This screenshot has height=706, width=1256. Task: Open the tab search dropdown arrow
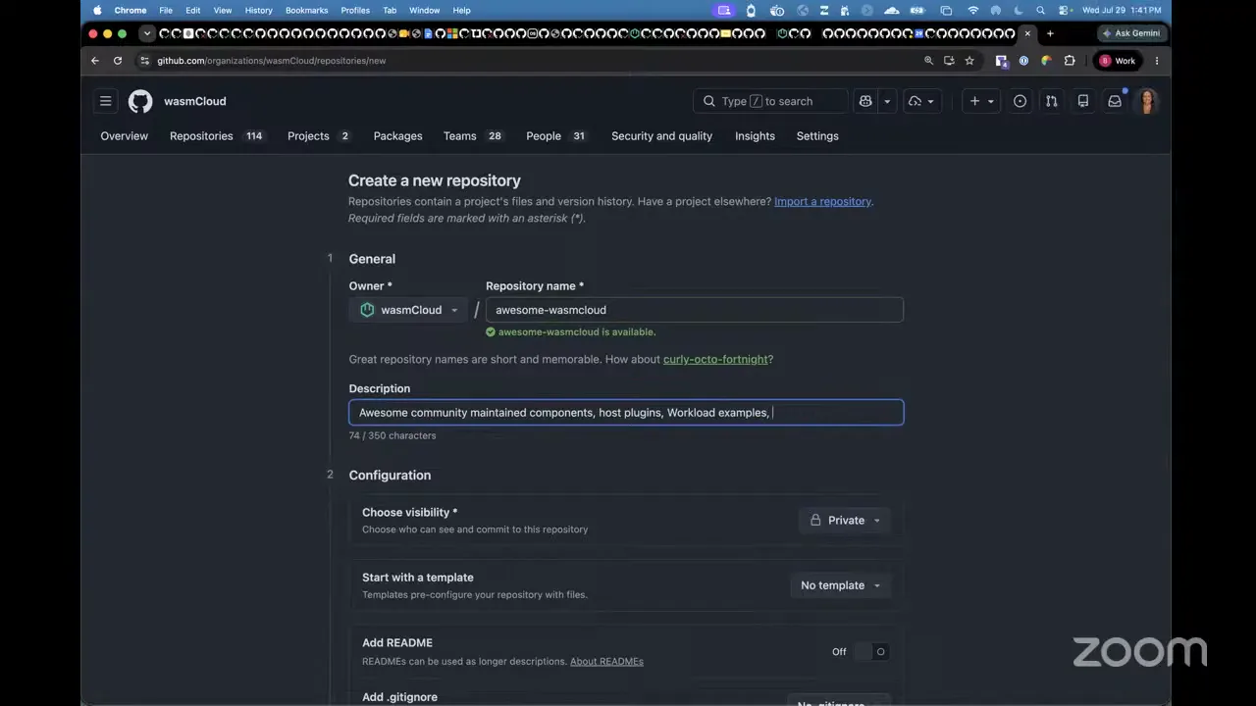point(147,33)
